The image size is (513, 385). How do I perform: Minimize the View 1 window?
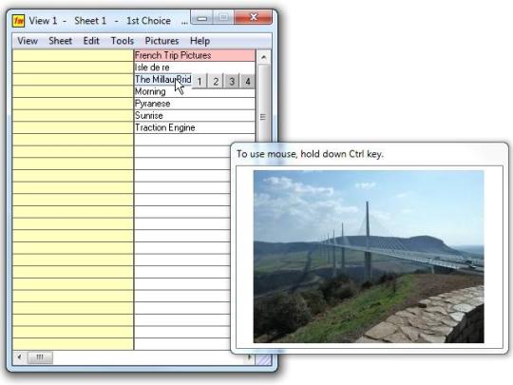(x=202, y=18)
